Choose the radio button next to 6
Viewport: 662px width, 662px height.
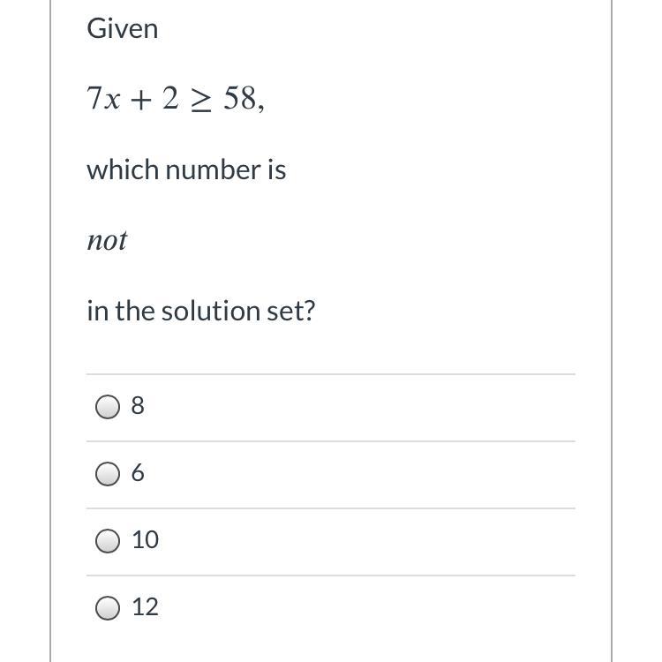[x=108, y=475]
